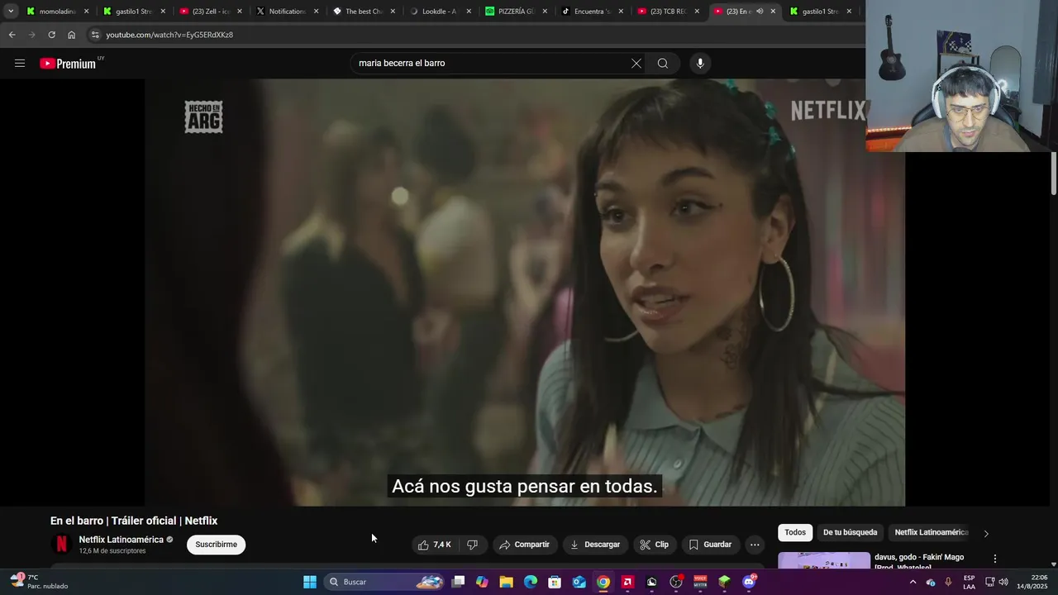The image size is (1058, 595).
Task: Open davus, godo Fakin' Mago thumbnail
Action: click(824, 560)
